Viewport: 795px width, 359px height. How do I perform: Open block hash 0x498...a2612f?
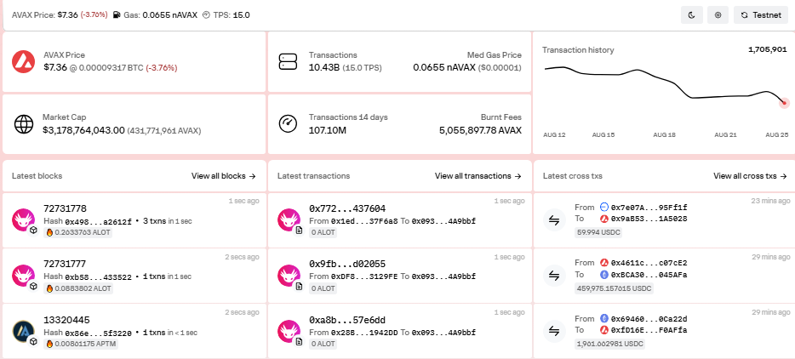click(x=99, y=221)
